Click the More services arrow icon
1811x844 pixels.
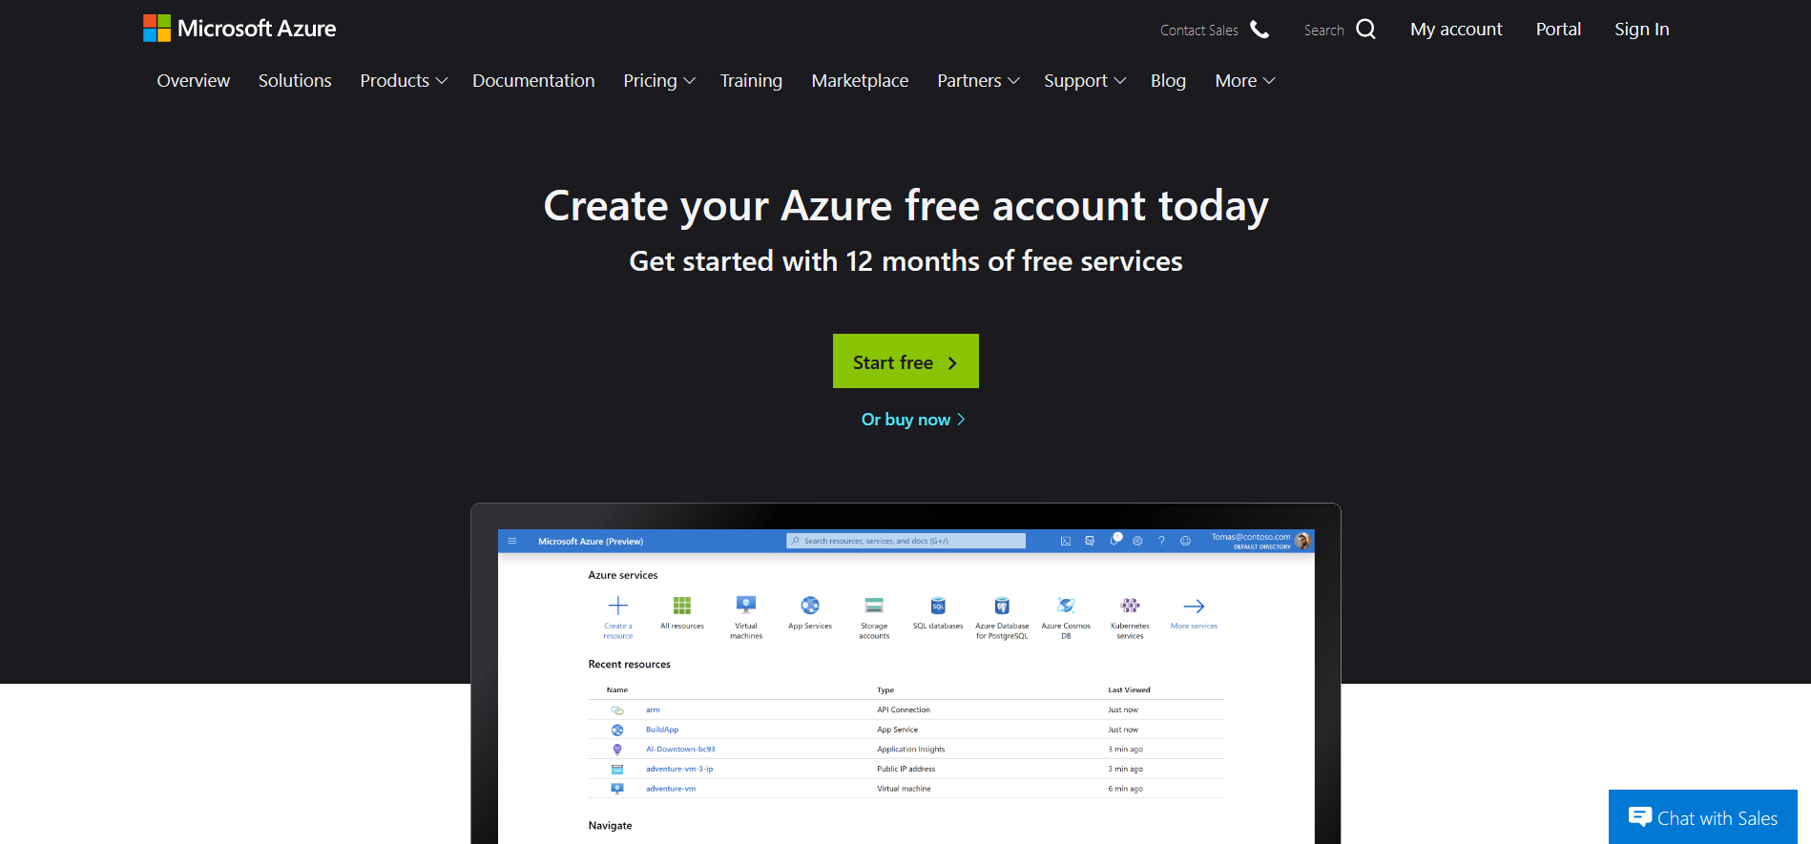(x=1194, y=607)
